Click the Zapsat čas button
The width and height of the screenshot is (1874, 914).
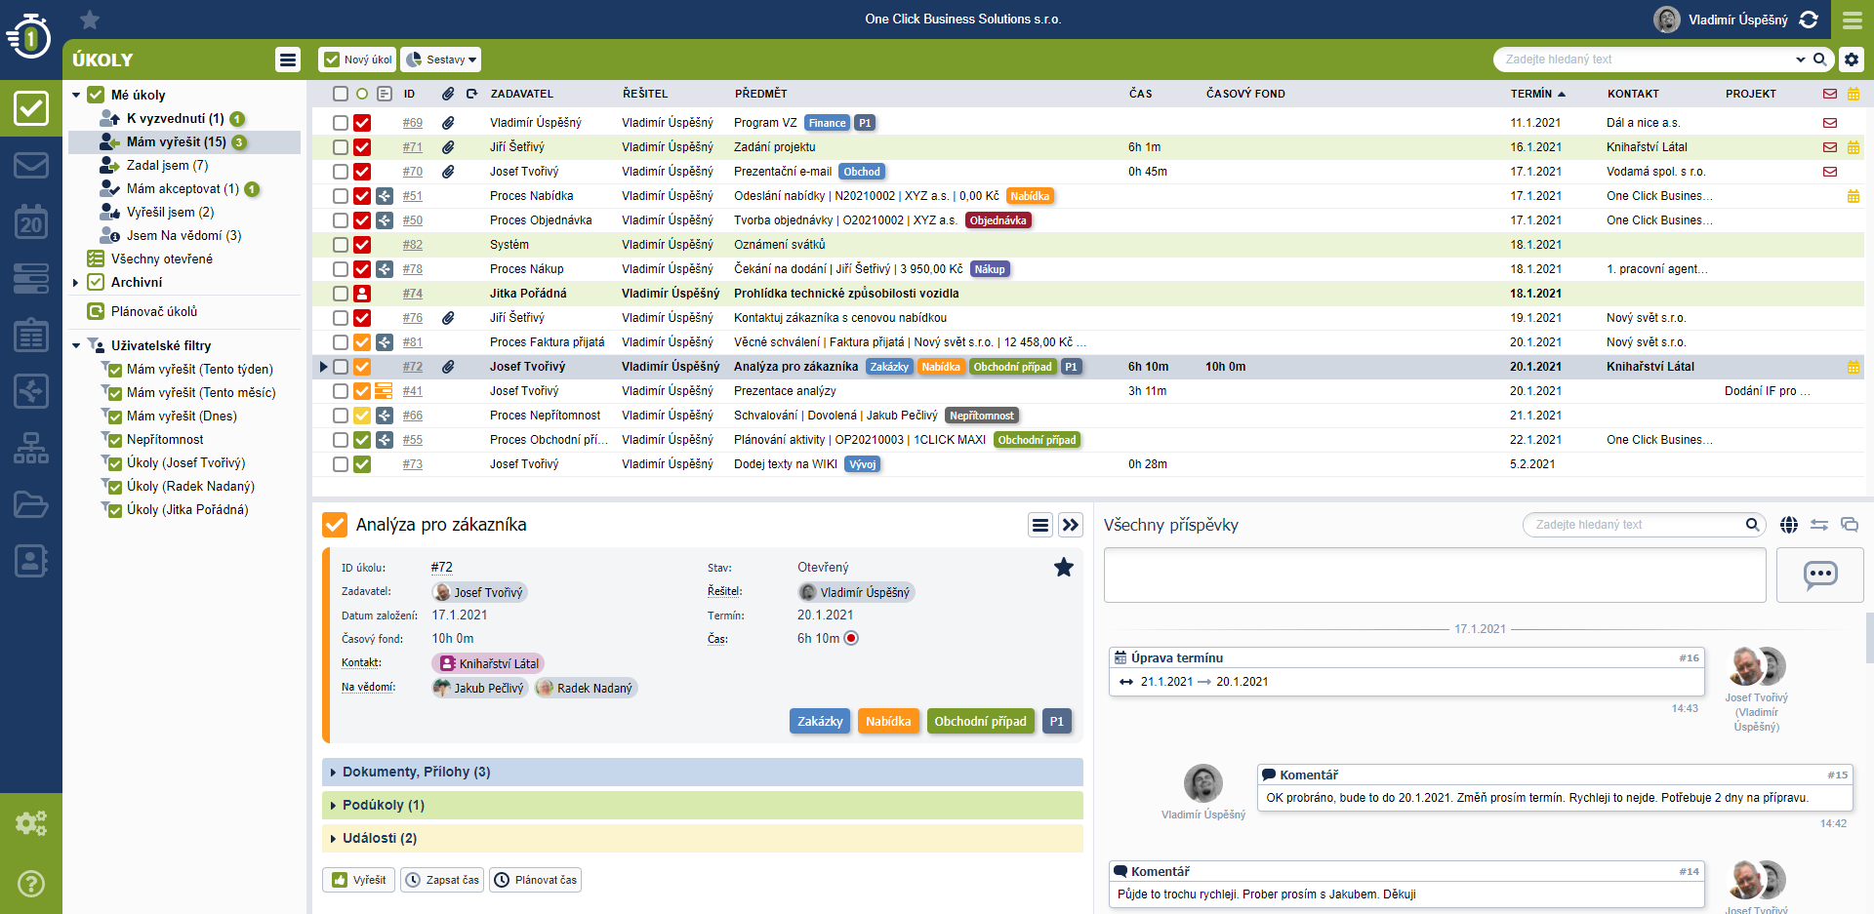[442, 880]
